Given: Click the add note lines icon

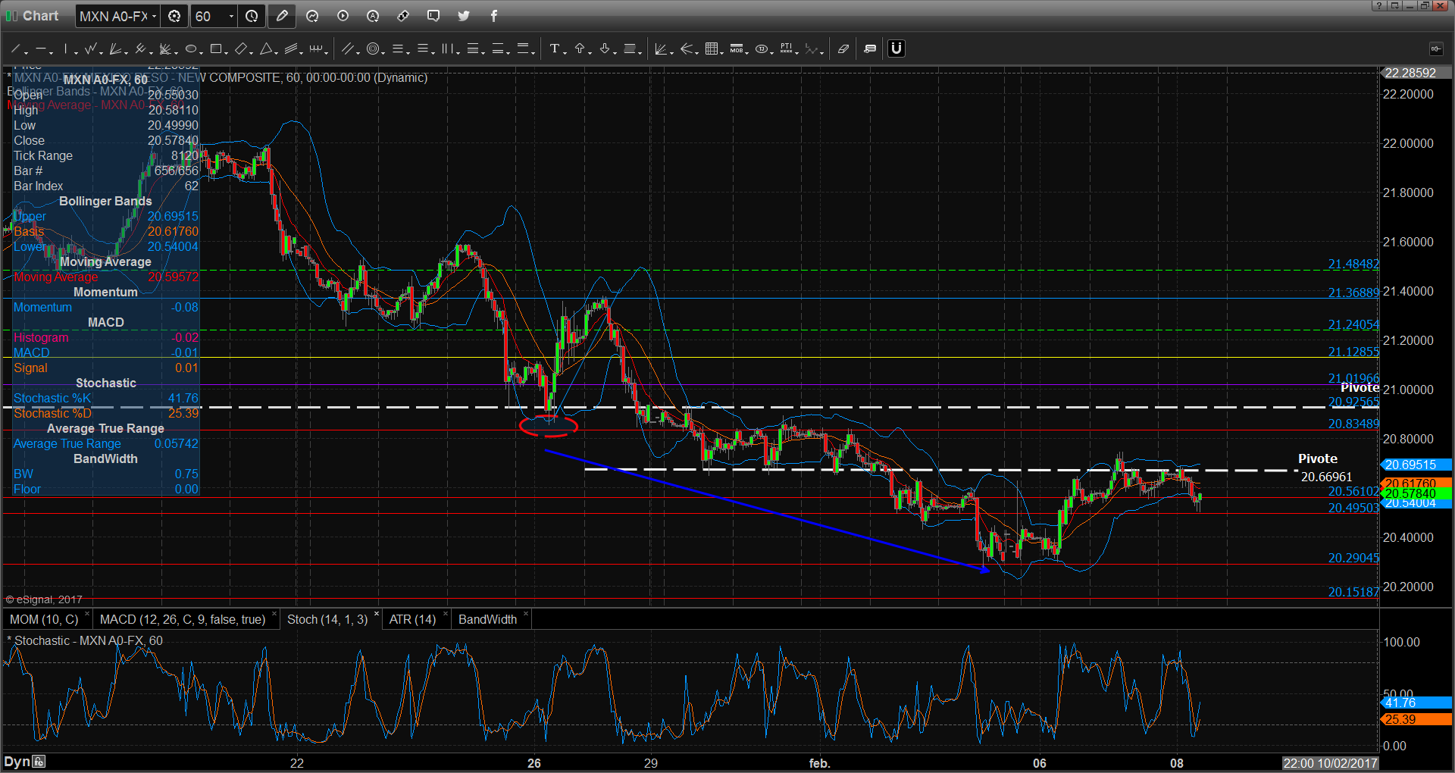Looking at the screenshot, I should pyautogui.click(x=870, y=49).
